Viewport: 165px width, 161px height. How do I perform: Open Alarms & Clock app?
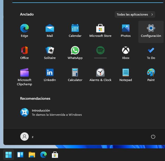(x=100, y=75)
